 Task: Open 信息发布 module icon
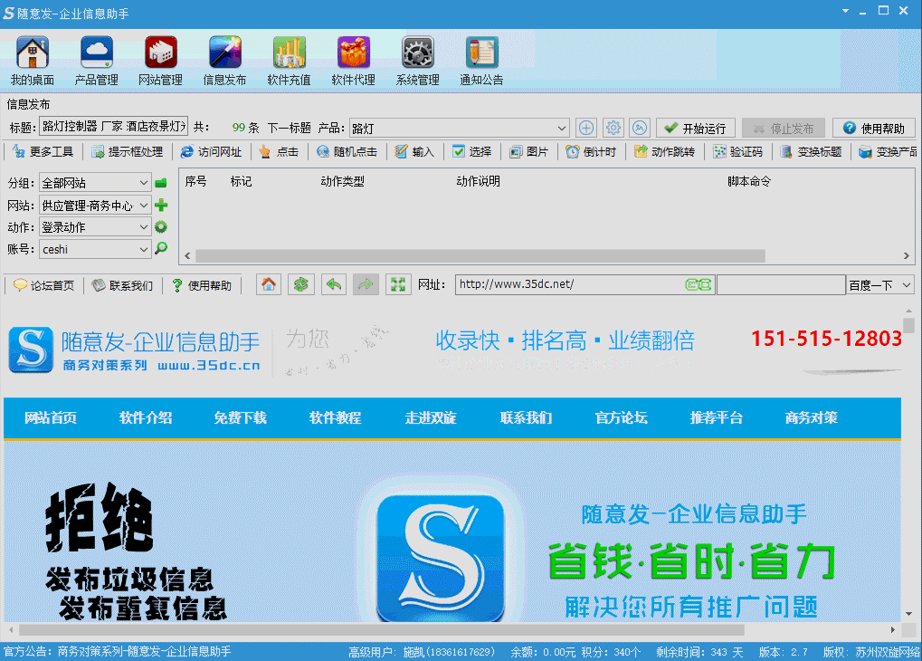pyautogui.click(x=224, y=60)
